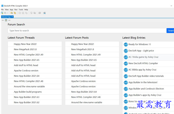Click icon beside AC-Trivlia game entry
This screenshot has height=114, width=174.
126,57
